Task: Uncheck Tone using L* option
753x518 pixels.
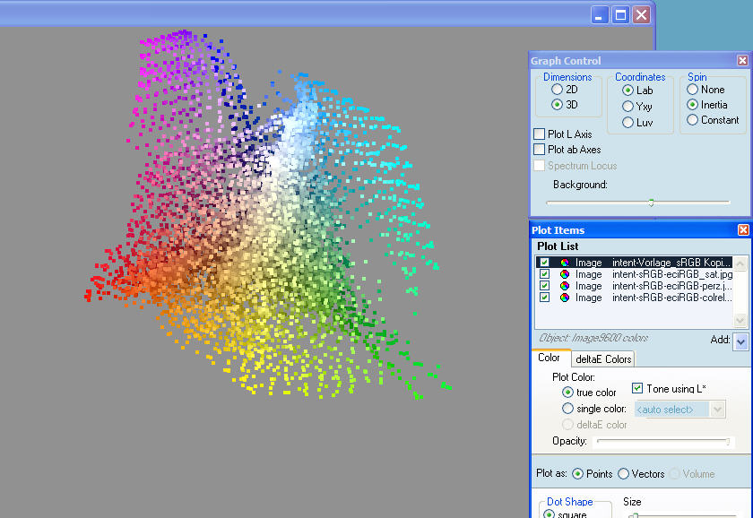Action: (x=637, y=388)
